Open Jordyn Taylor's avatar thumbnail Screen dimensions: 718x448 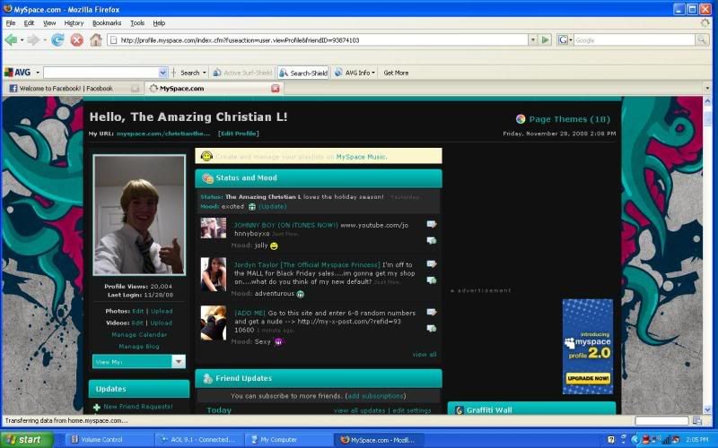214,274
